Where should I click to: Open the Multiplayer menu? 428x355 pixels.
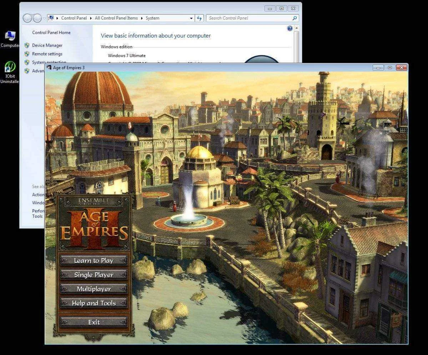(94, 289)
